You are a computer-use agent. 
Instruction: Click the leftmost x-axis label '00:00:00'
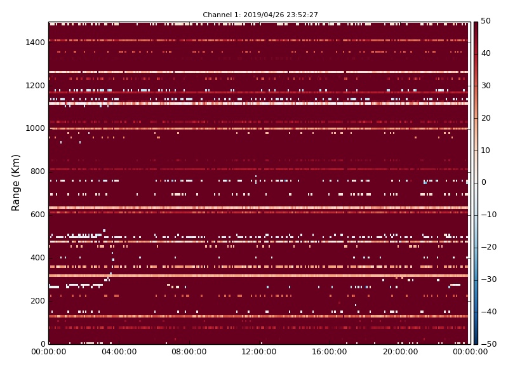point(49,352)
